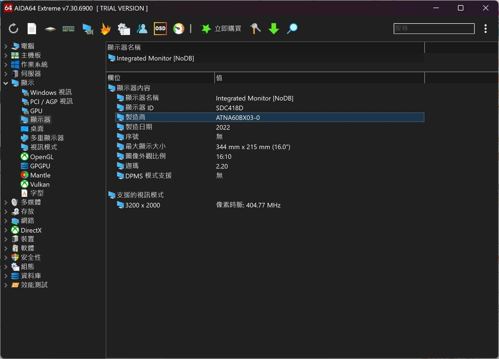
Task: Launch the stability test flame icon
Action: (x=105, y=29)
